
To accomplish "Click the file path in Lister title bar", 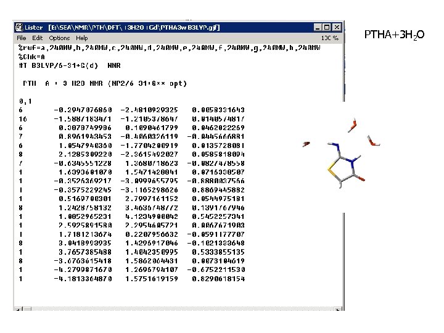I will tap(134, 28).
